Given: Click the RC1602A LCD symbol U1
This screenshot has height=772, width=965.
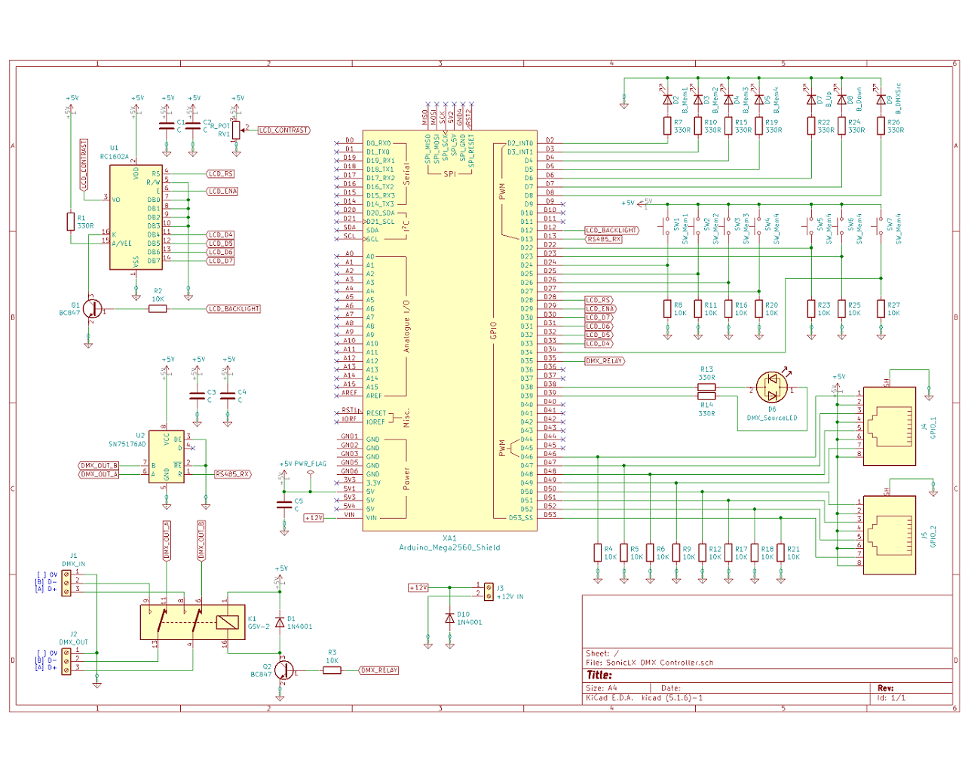Looking at the screenshot, I should [x=136, y=215].
